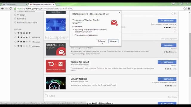Click Бесплатно button for top app
Viewport: 191px width, 107px height.
pyautogui.click(x=167, y=21)
